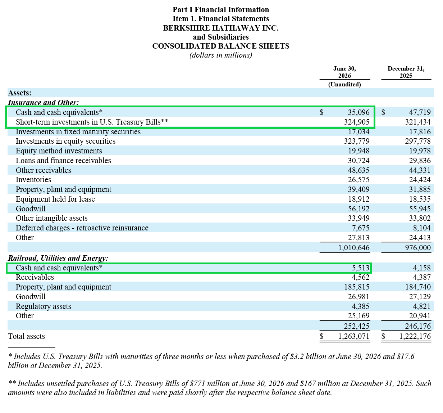Click the value 184,740
The image size is (443, 413).
tap(418, 287)
